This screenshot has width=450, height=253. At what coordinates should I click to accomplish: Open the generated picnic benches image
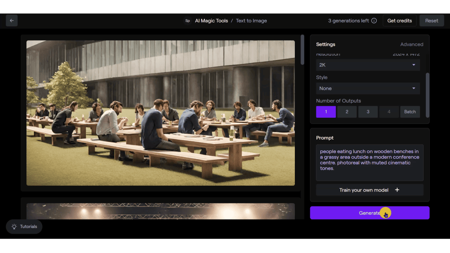pos(160,113)
